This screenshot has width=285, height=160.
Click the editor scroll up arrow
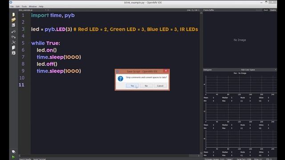click(x=201, y=13)
